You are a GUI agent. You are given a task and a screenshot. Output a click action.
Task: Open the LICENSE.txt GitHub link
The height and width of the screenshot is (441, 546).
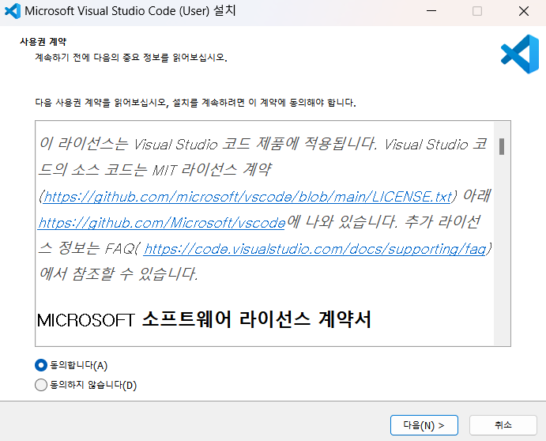tap(247, 197)
